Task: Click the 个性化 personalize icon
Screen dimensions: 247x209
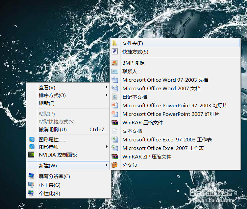Action: 31,193
